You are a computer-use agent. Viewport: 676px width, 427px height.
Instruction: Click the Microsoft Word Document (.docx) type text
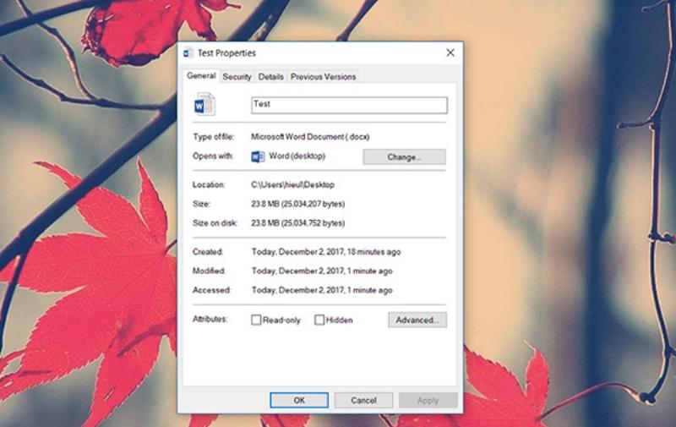point(310,137)
